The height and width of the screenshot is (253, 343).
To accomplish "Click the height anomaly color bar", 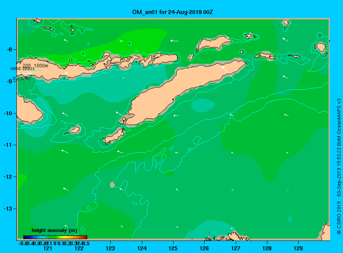I will (55, 237).
